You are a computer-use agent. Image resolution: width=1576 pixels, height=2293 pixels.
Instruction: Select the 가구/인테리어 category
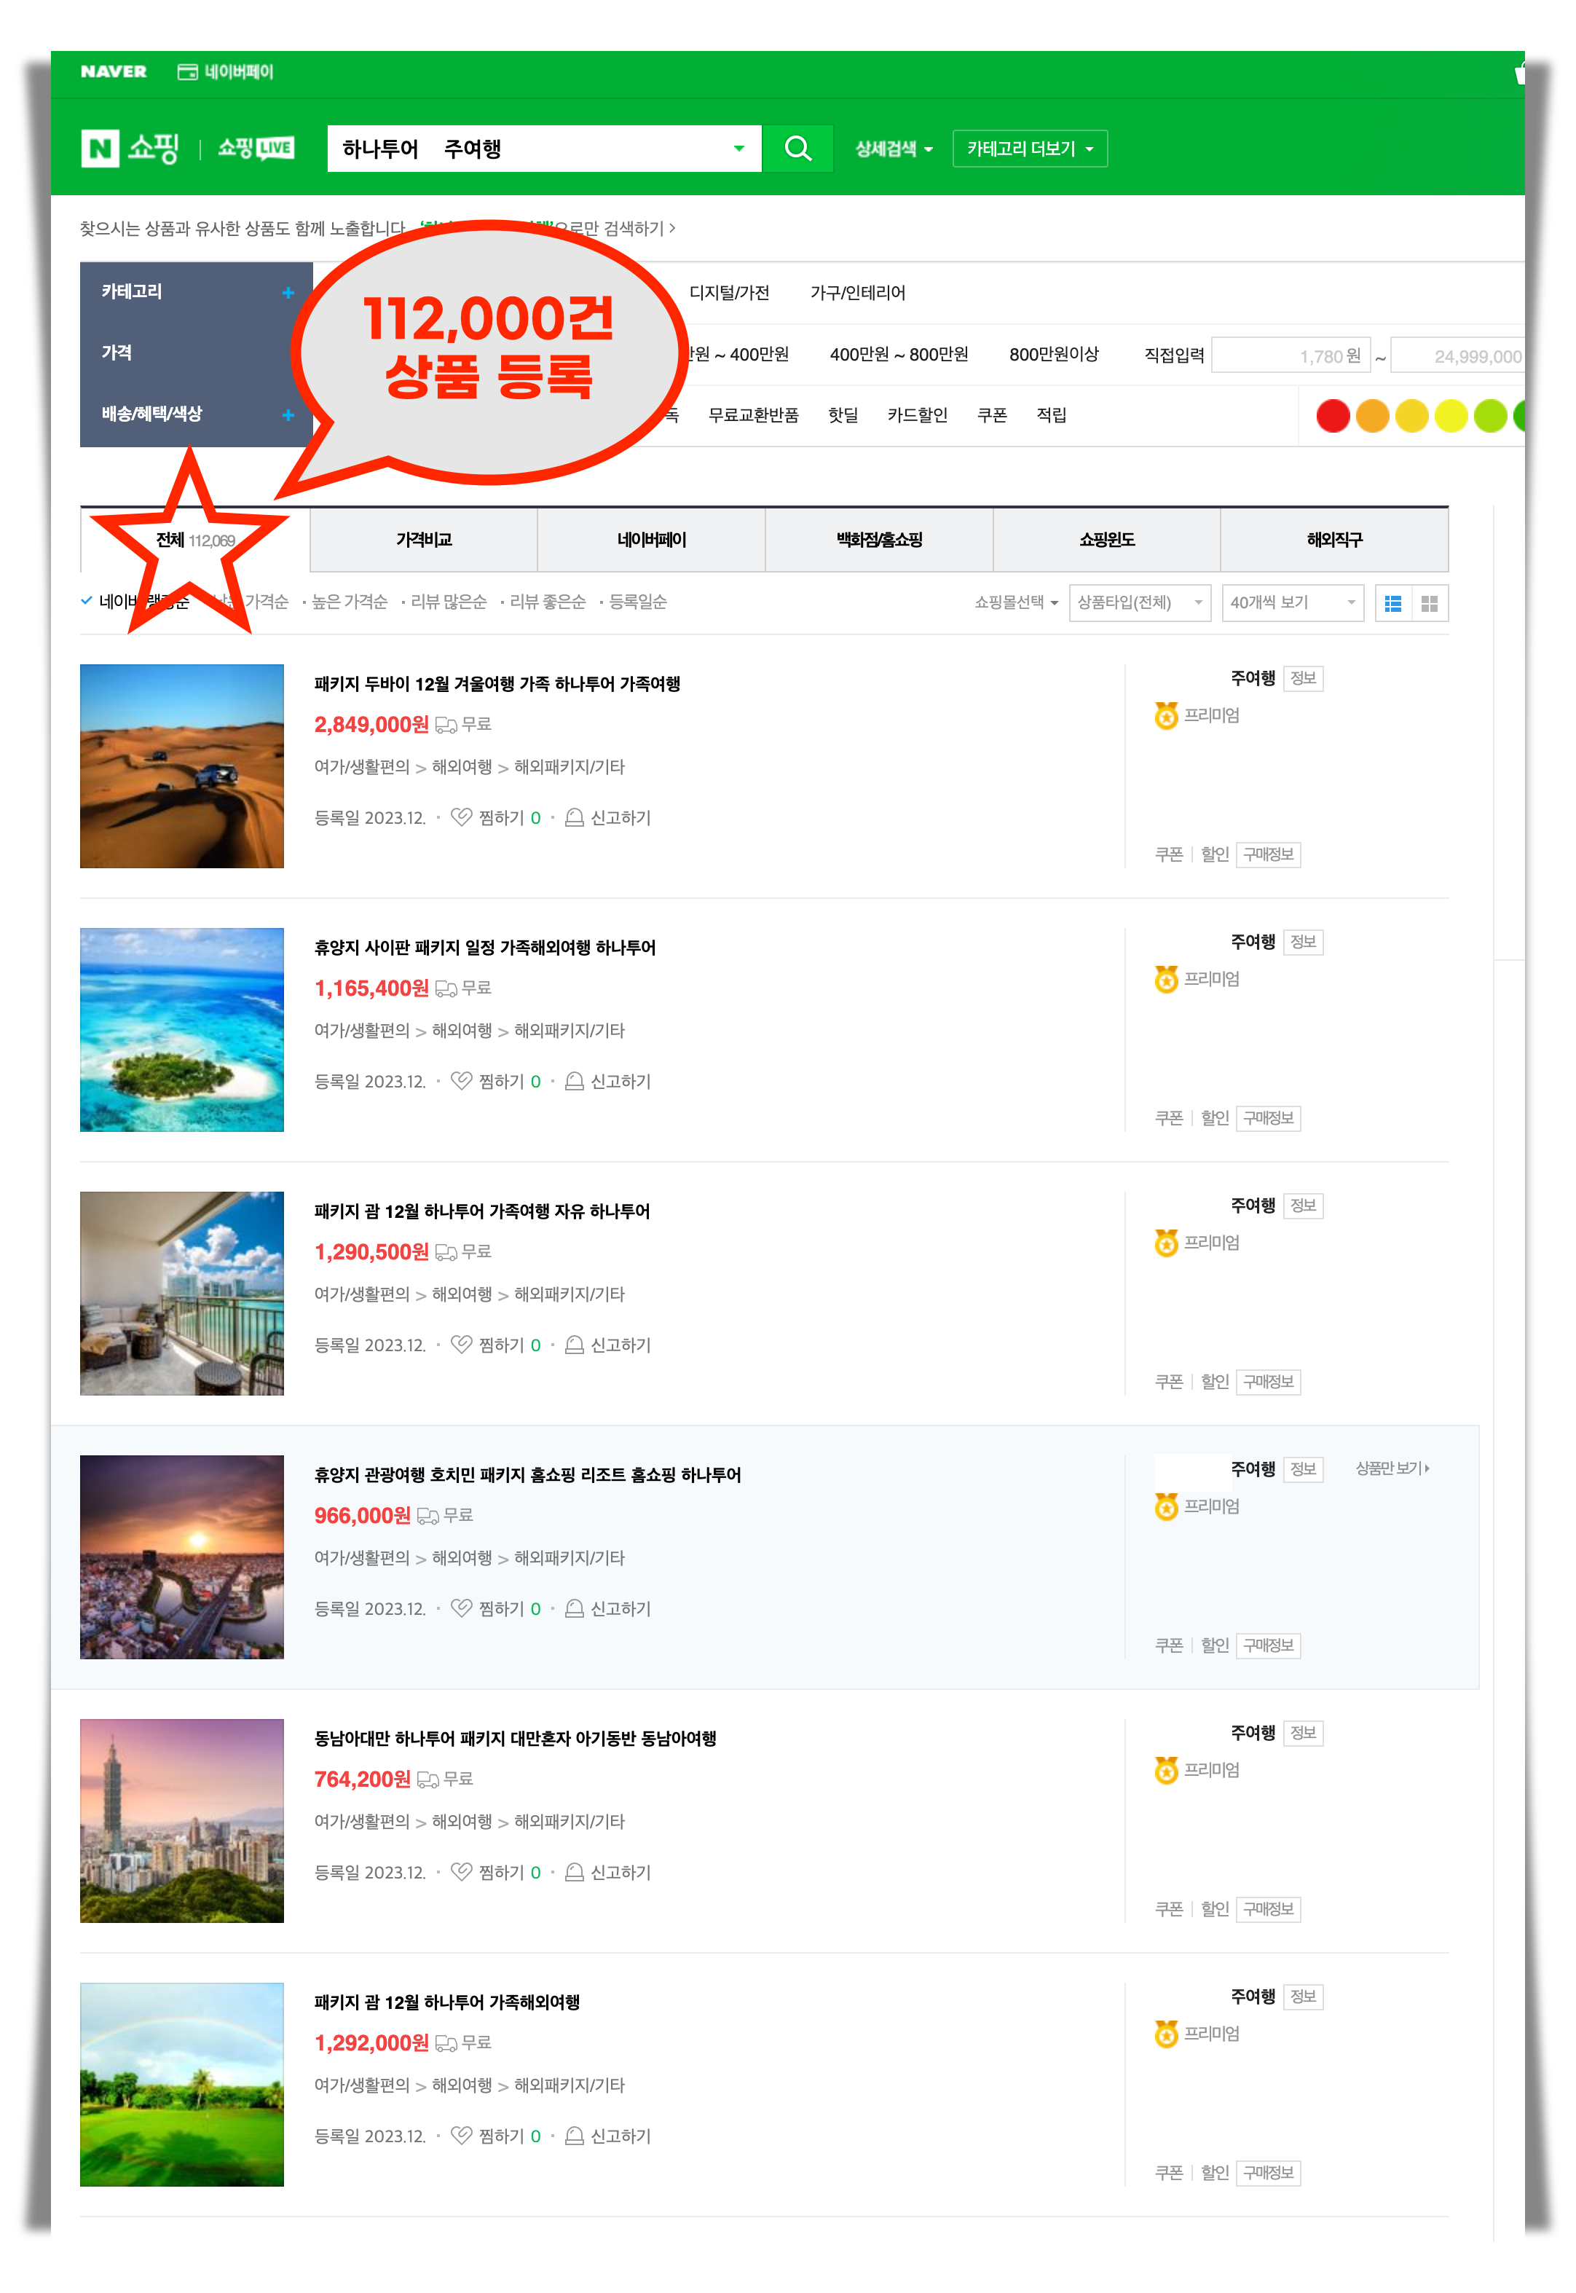click(857, 292)
